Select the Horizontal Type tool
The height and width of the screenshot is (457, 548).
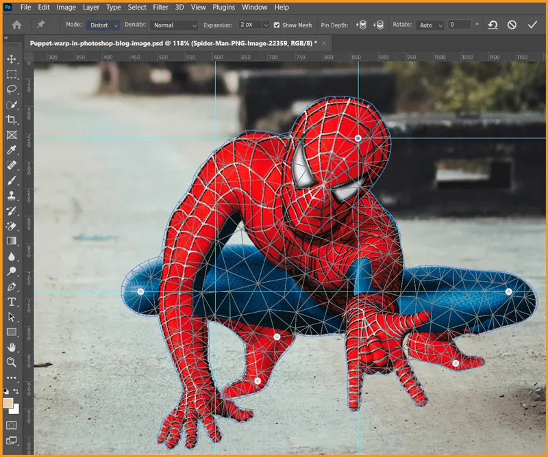(x=12, y=302)
